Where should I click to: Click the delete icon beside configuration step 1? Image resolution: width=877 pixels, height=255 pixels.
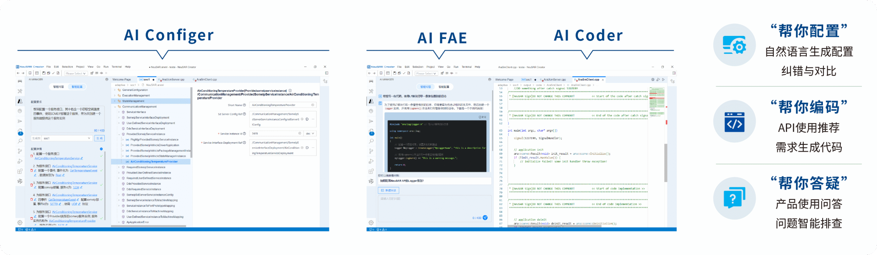(32, 156)
